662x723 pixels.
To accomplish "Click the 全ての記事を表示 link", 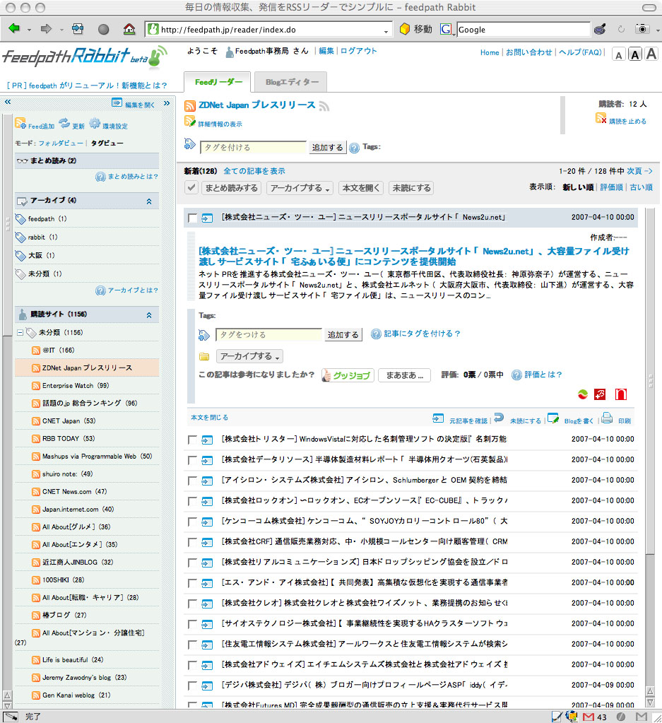I will coord(254,171).
